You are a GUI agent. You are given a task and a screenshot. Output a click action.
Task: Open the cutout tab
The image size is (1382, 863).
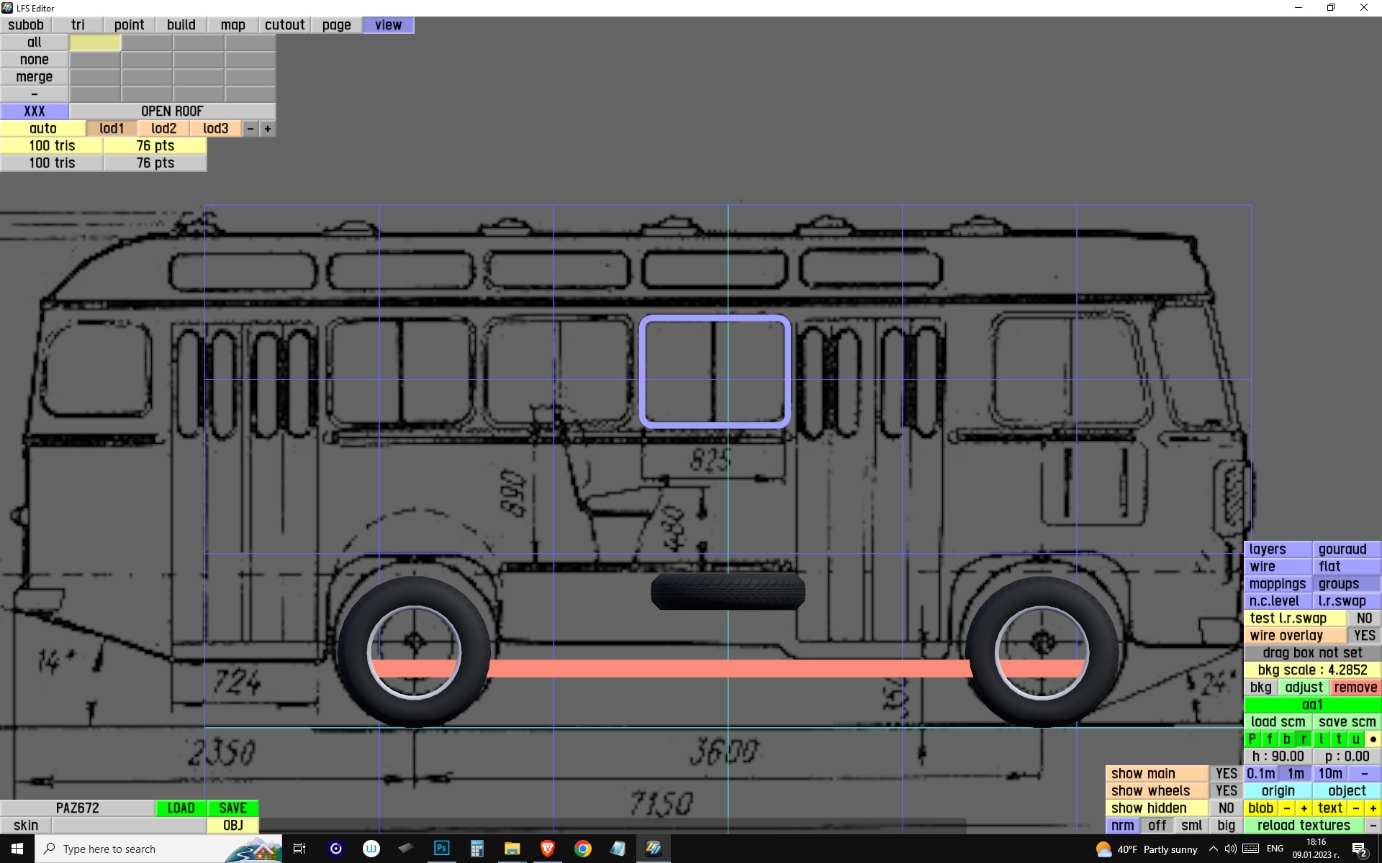tap(284, 25)
